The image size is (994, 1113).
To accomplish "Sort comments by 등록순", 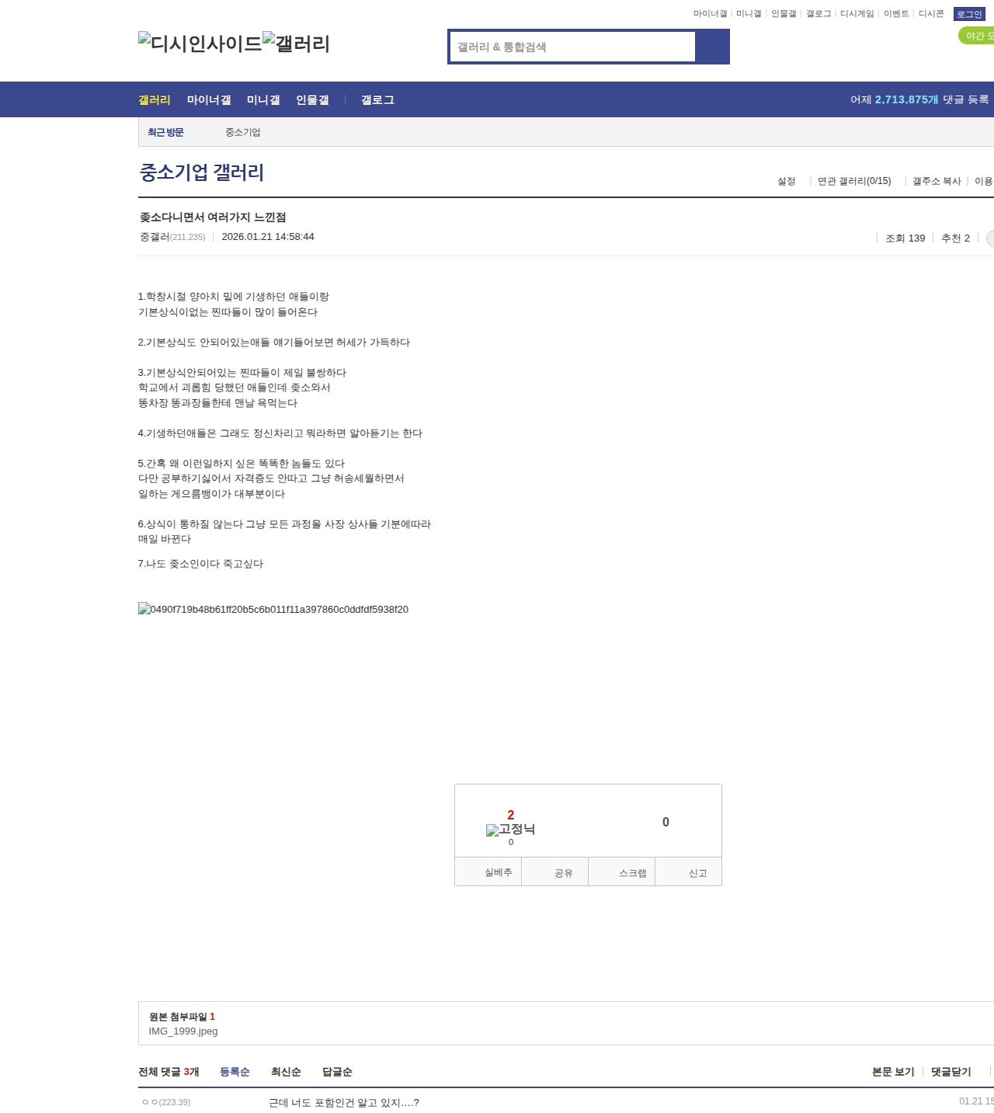I will pyautogui.click(x=235, y=1072).
